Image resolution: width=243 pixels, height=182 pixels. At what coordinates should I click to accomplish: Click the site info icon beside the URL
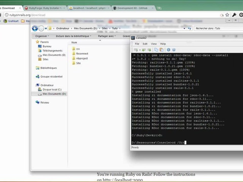coord(7,15)
